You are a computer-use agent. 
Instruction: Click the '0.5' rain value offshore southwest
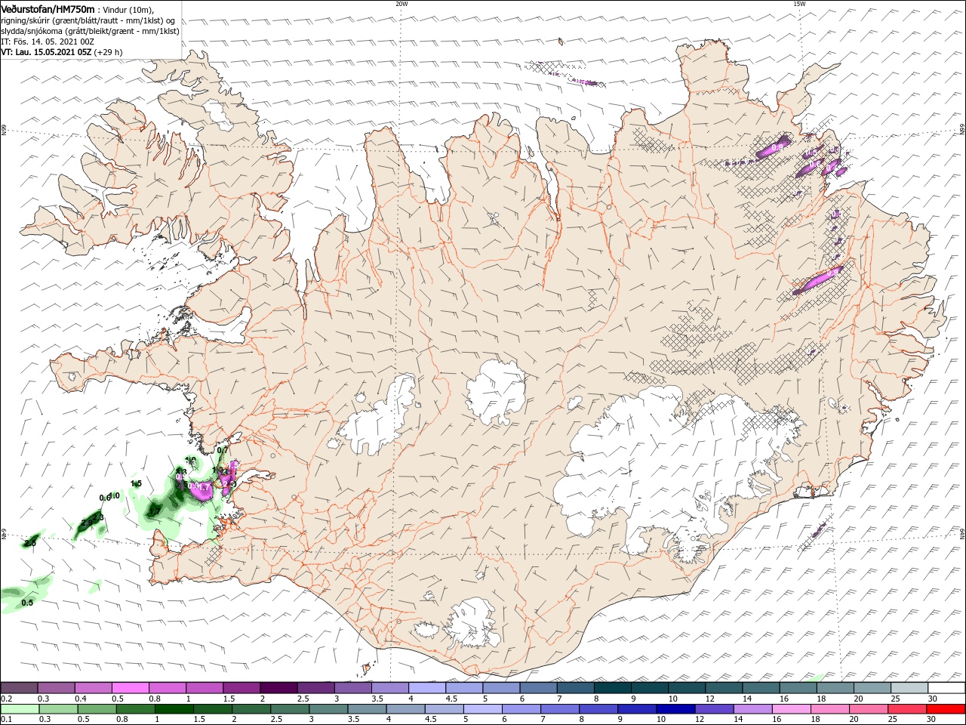click(27, 603)
